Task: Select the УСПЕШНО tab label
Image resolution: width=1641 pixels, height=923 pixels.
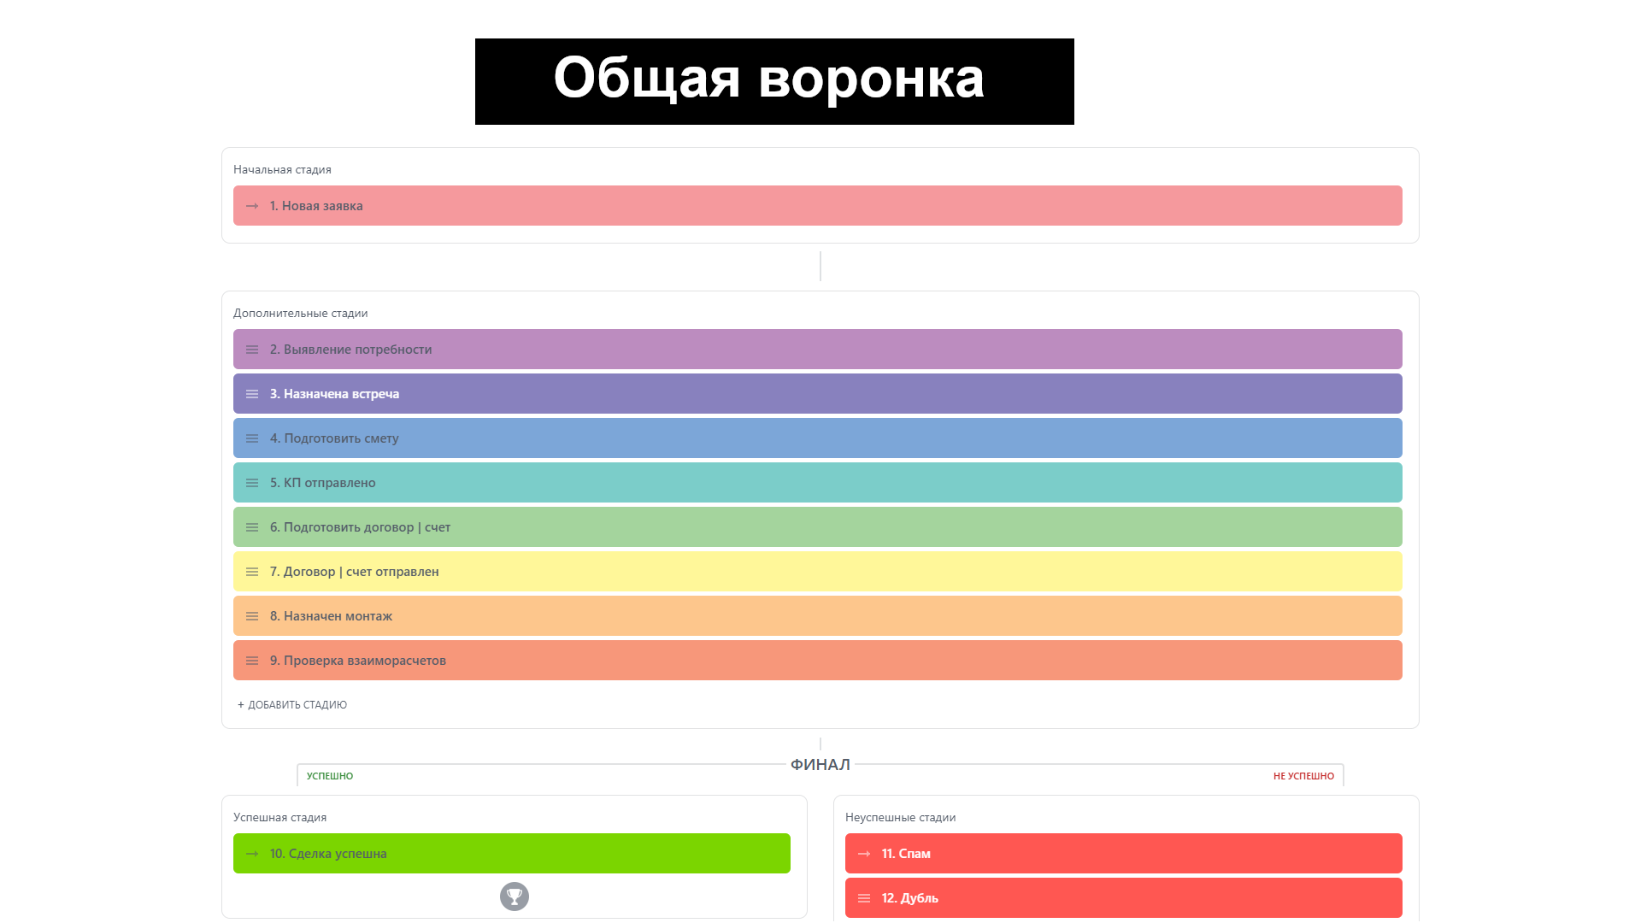Action: [330, 776]
